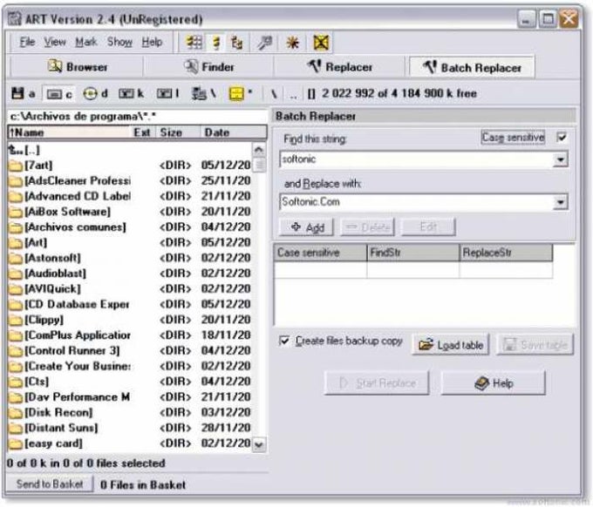
Task: Open the Show menu
Action: pos(119,42)
